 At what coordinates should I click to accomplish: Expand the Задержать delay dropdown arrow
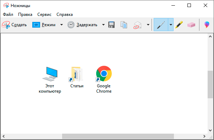(104, 25)
